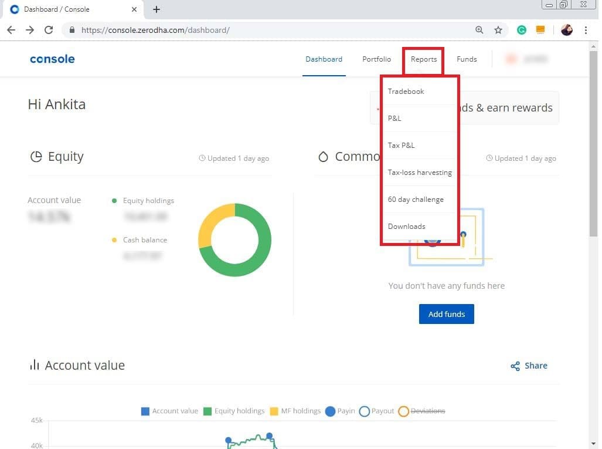Screen dimensions: 602x449
Task: Click the Account value bar-chart icon
Action: pyautogui.click(x=35, y=365)
